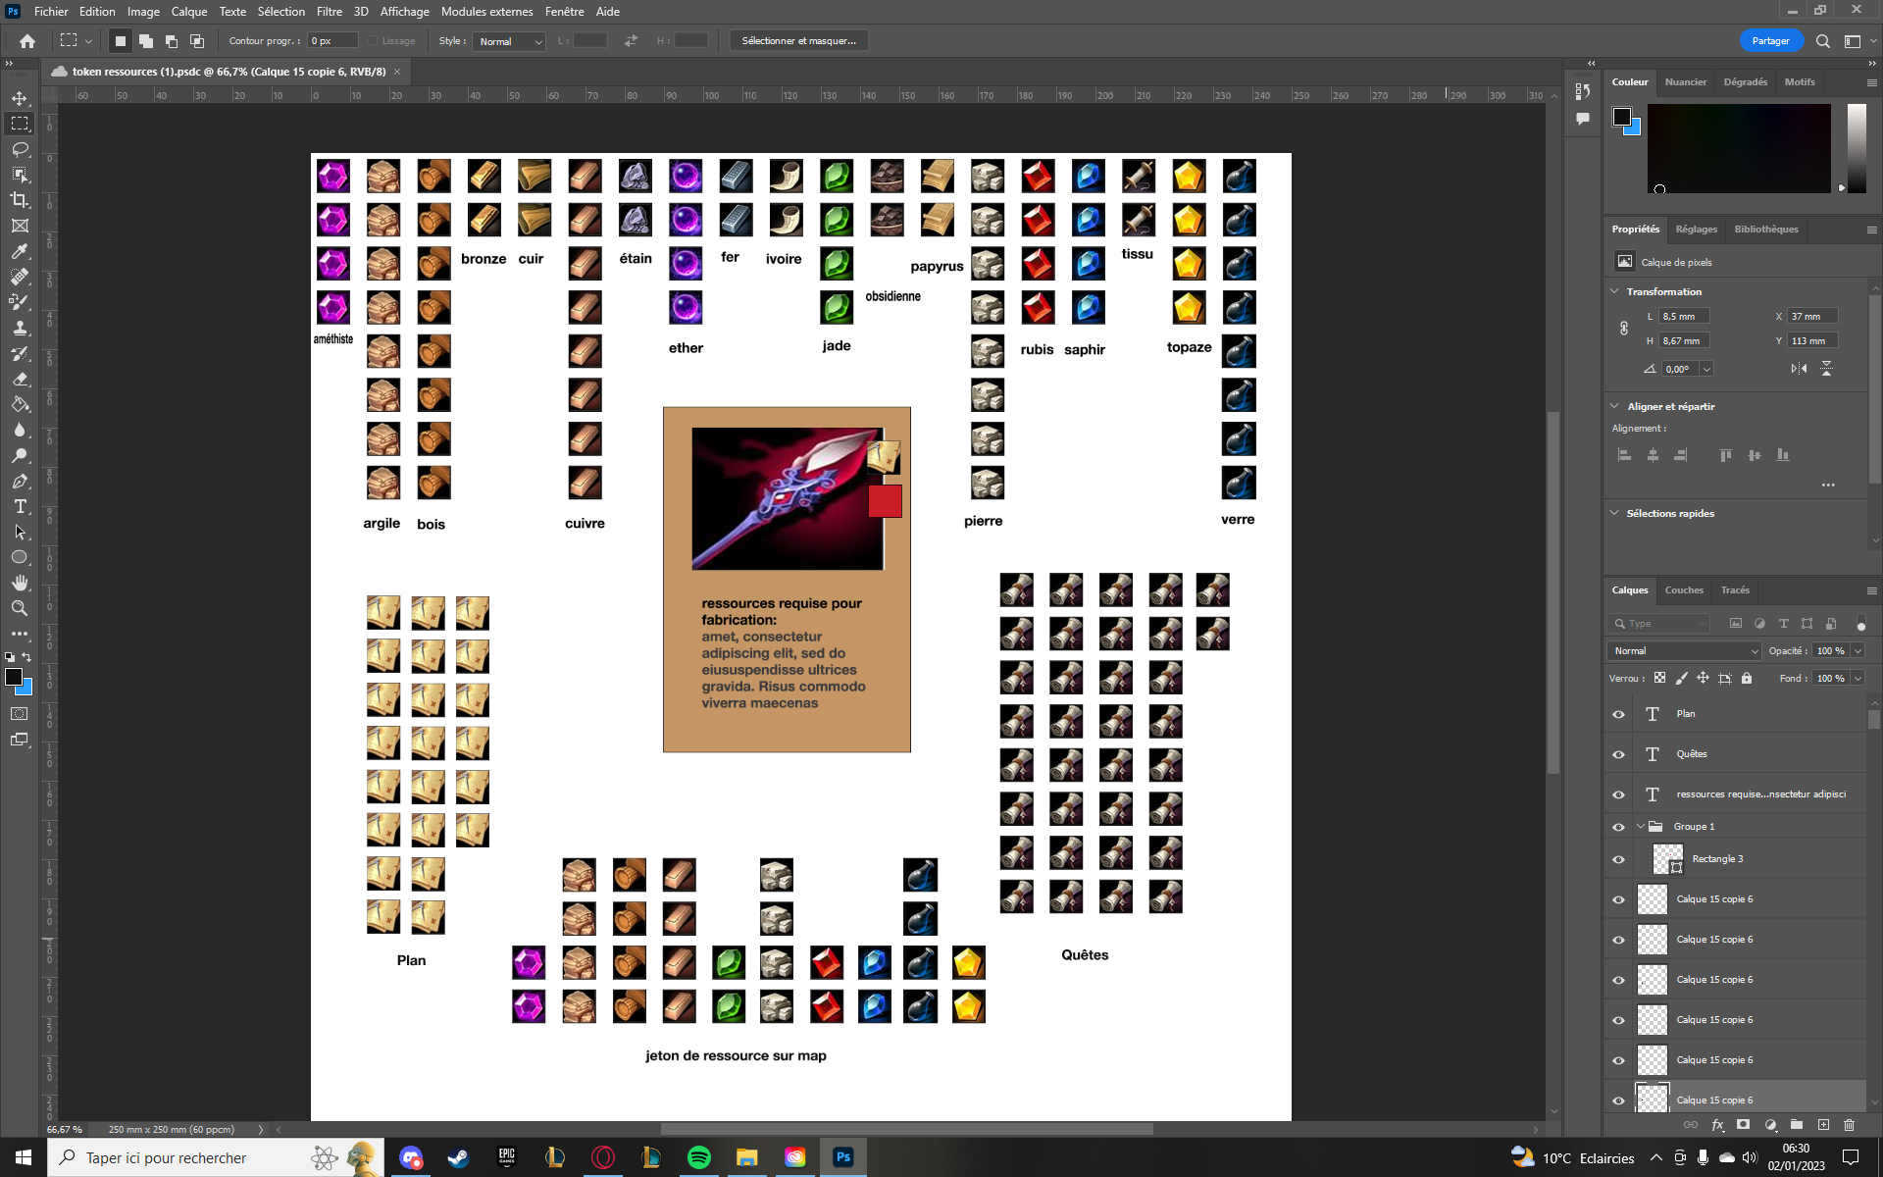Select the Zoom tool in toolbar
Viewport: 1883px width, 1177px height.
20,608
